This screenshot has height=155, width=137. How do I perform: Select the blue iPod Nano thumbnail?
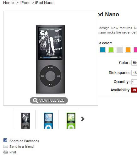[48, 120]
